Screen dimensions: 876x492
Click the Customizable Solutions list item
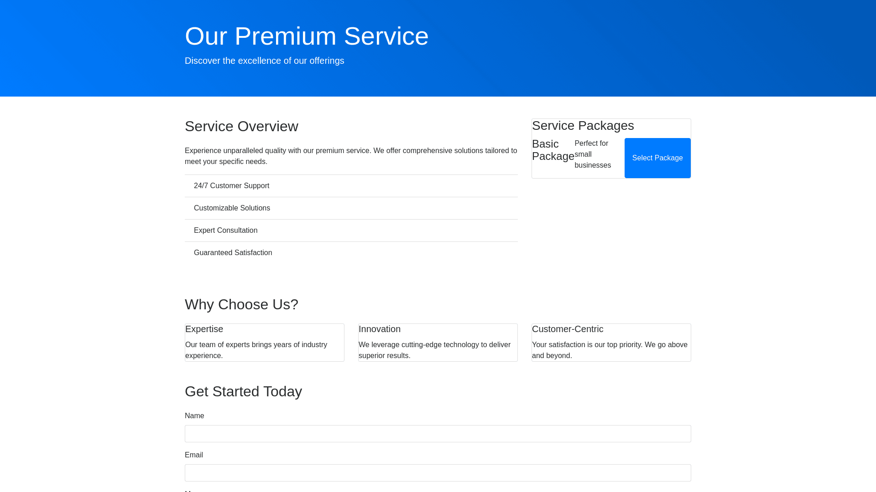[x=232, y=208]
